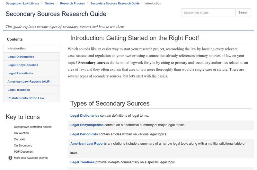Click the Secondary Sources Research Guide title
The image size is (257, 170).
[56, 14]
